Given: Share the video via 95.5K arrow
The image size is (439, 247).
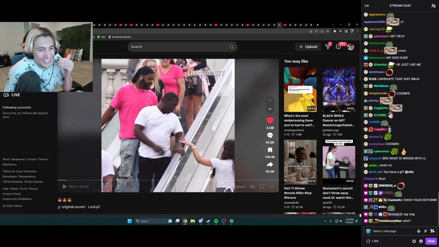Looking at the screenshot, I should 270,165.
